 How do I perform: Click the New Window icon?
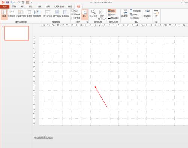coord(125,14)
